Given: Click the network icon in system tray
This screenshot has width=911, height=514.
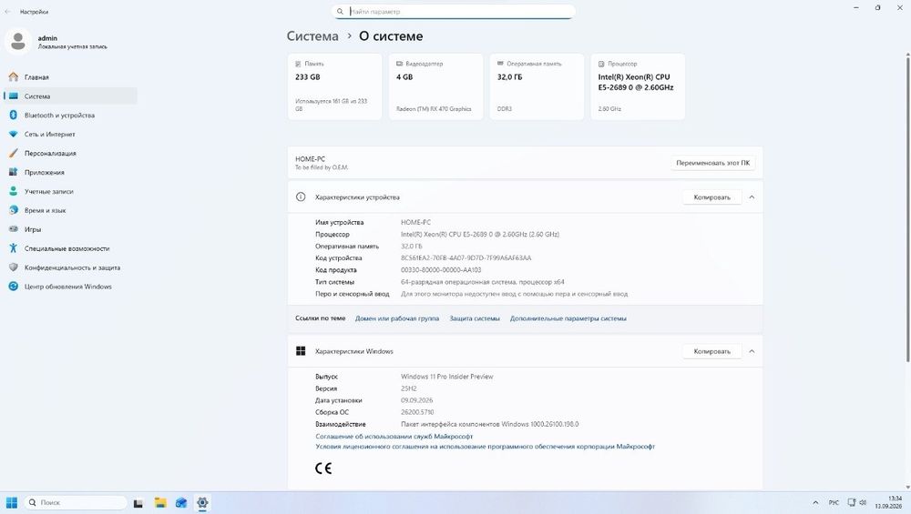Looking at the screenshot, I should pos(851,502).
